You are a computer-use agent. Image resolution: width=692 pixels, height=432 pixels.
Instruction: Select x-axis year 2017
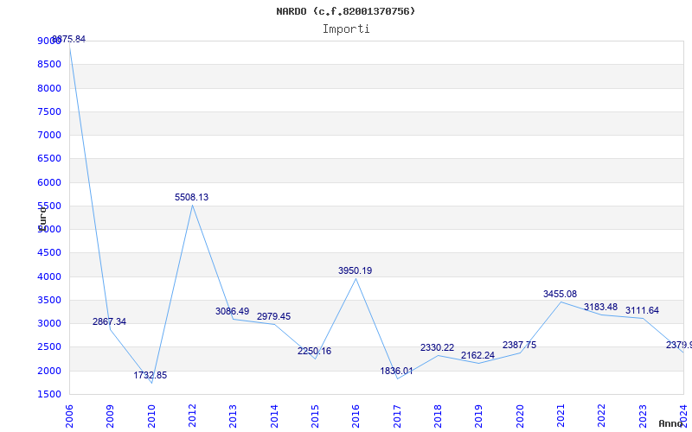point(397,416)
